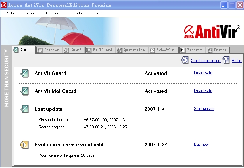Click the MailGuard envelope icon
The height and width of the screenshot is (168, 244).
pyautogui.click(x=89, y=50)
